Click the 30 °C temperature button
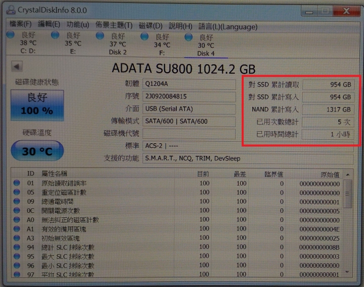 point(37,151)
